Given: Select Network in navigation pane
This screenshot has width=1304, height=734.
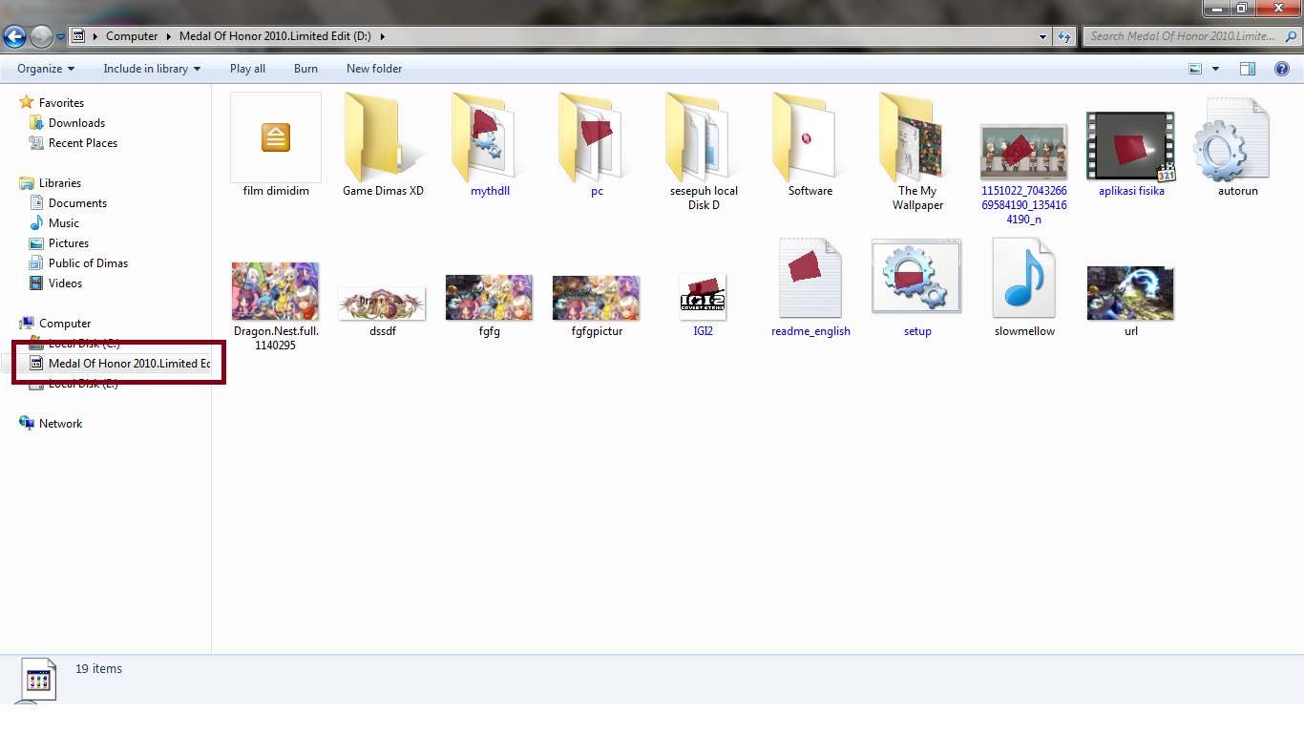Looking at the screenshot, I should coord(60,424).
